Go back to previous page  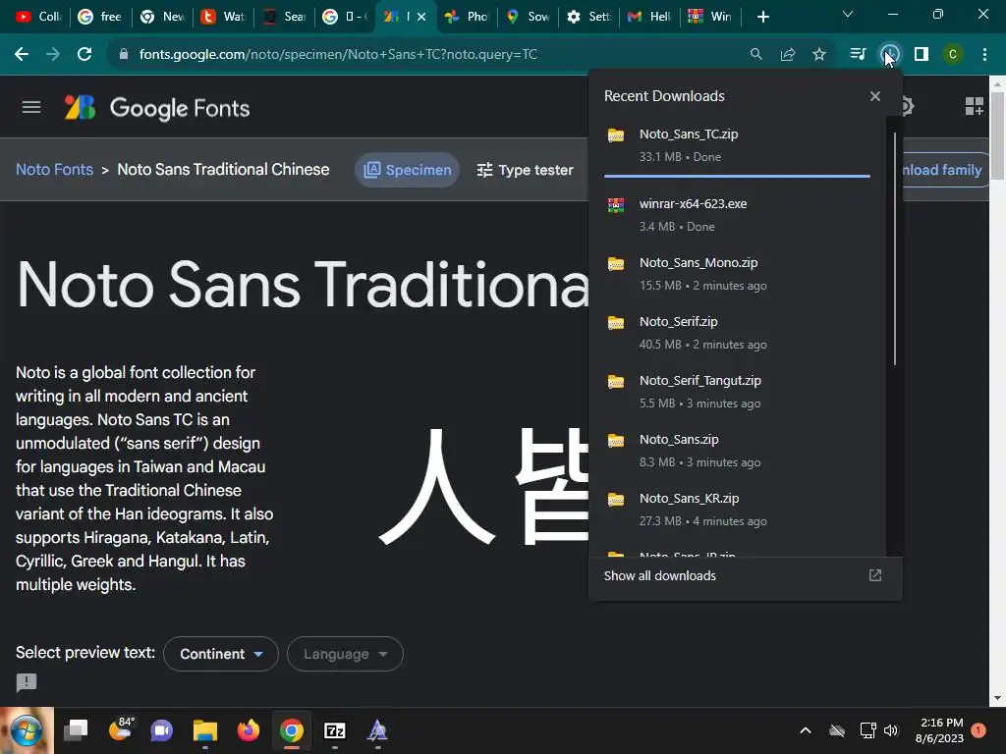(22, 55)
